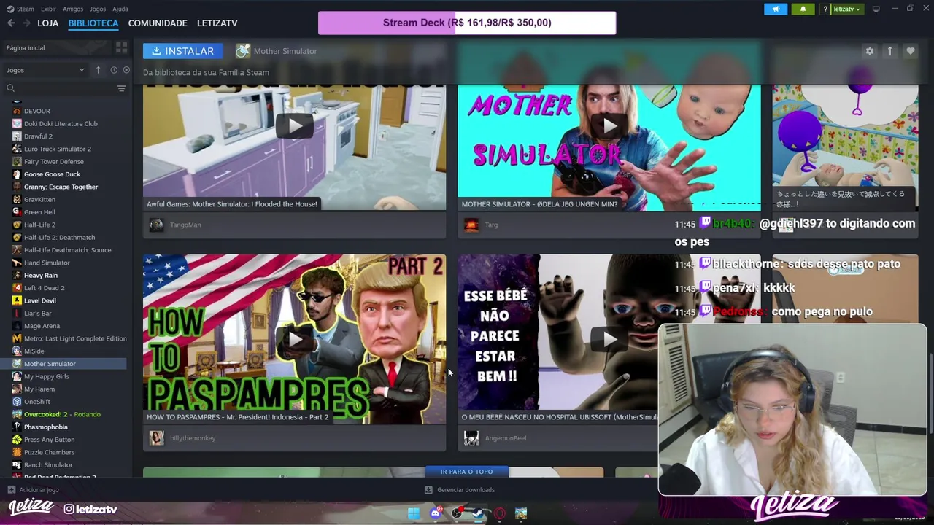Click billythemonkey author avatar

coord(156,437)
